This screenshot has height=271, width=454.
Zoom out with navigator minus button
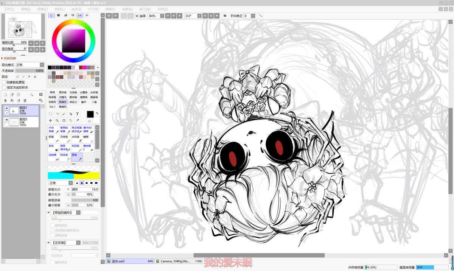pyautogui.click(x=31, y=43)
